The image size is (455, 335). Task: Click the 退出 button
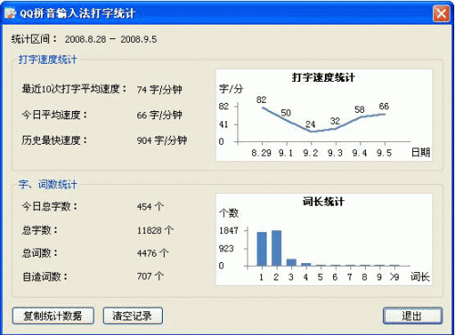412,316
